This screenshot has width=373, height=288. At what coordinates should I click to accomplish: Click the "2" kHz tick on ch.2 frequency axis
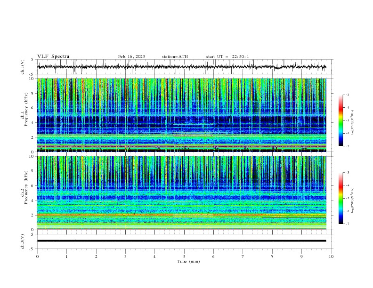32,215
